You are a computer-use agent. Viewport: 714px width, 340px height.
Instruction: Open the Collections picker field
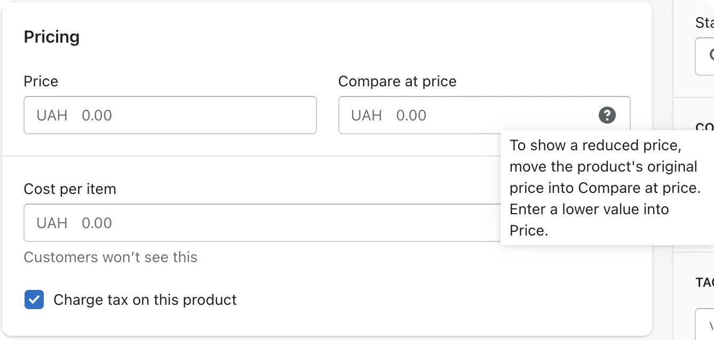click(x=705, y=160)
